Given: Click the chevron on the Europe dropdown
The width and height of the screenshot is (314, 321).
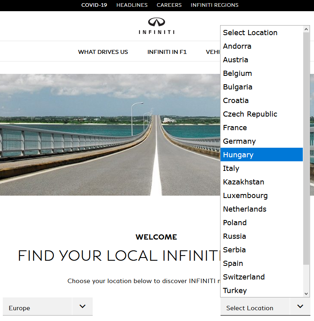Looking at the screenshot, I should click(82, 306).
